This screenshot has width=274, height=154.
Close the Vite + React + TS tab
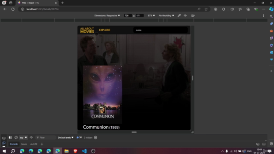56,3
